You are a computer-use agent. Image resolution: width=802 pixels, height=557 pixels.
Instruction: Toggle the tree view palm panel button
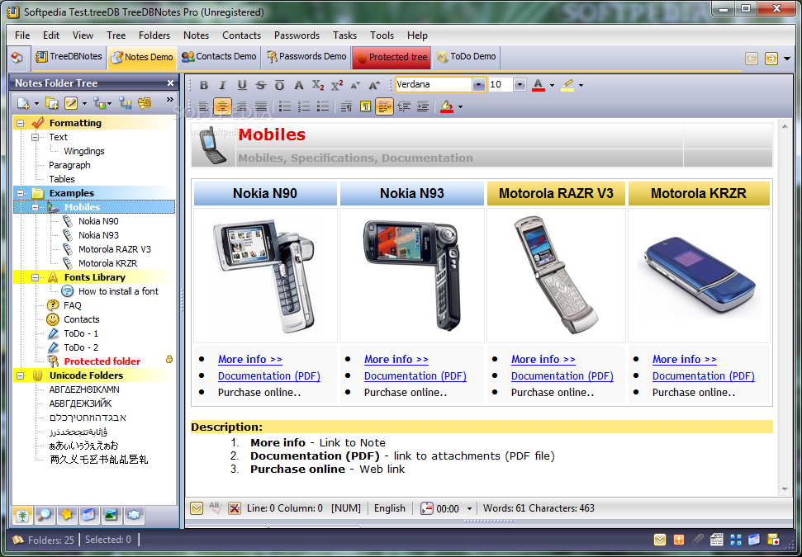22,515
